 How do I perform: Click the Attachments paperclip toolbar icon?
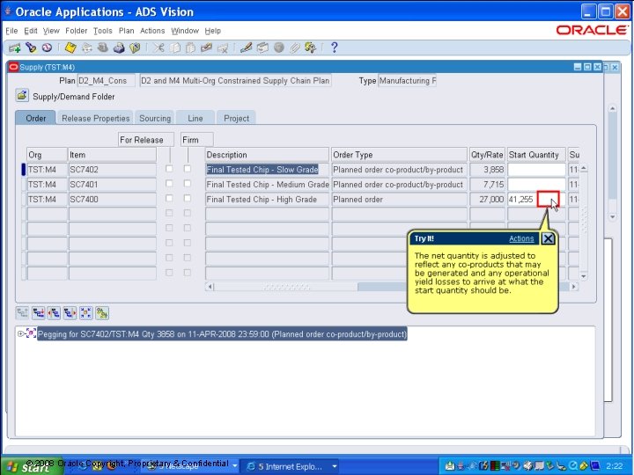point(295,48)
